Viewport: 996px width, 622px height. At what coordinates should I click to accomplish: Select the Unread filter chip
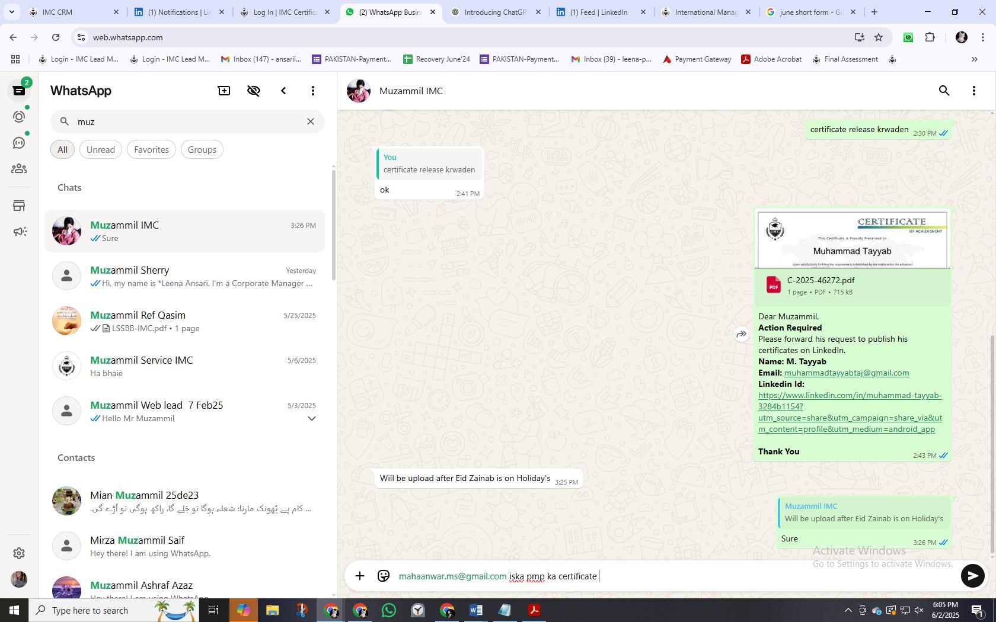pos(101,150)
